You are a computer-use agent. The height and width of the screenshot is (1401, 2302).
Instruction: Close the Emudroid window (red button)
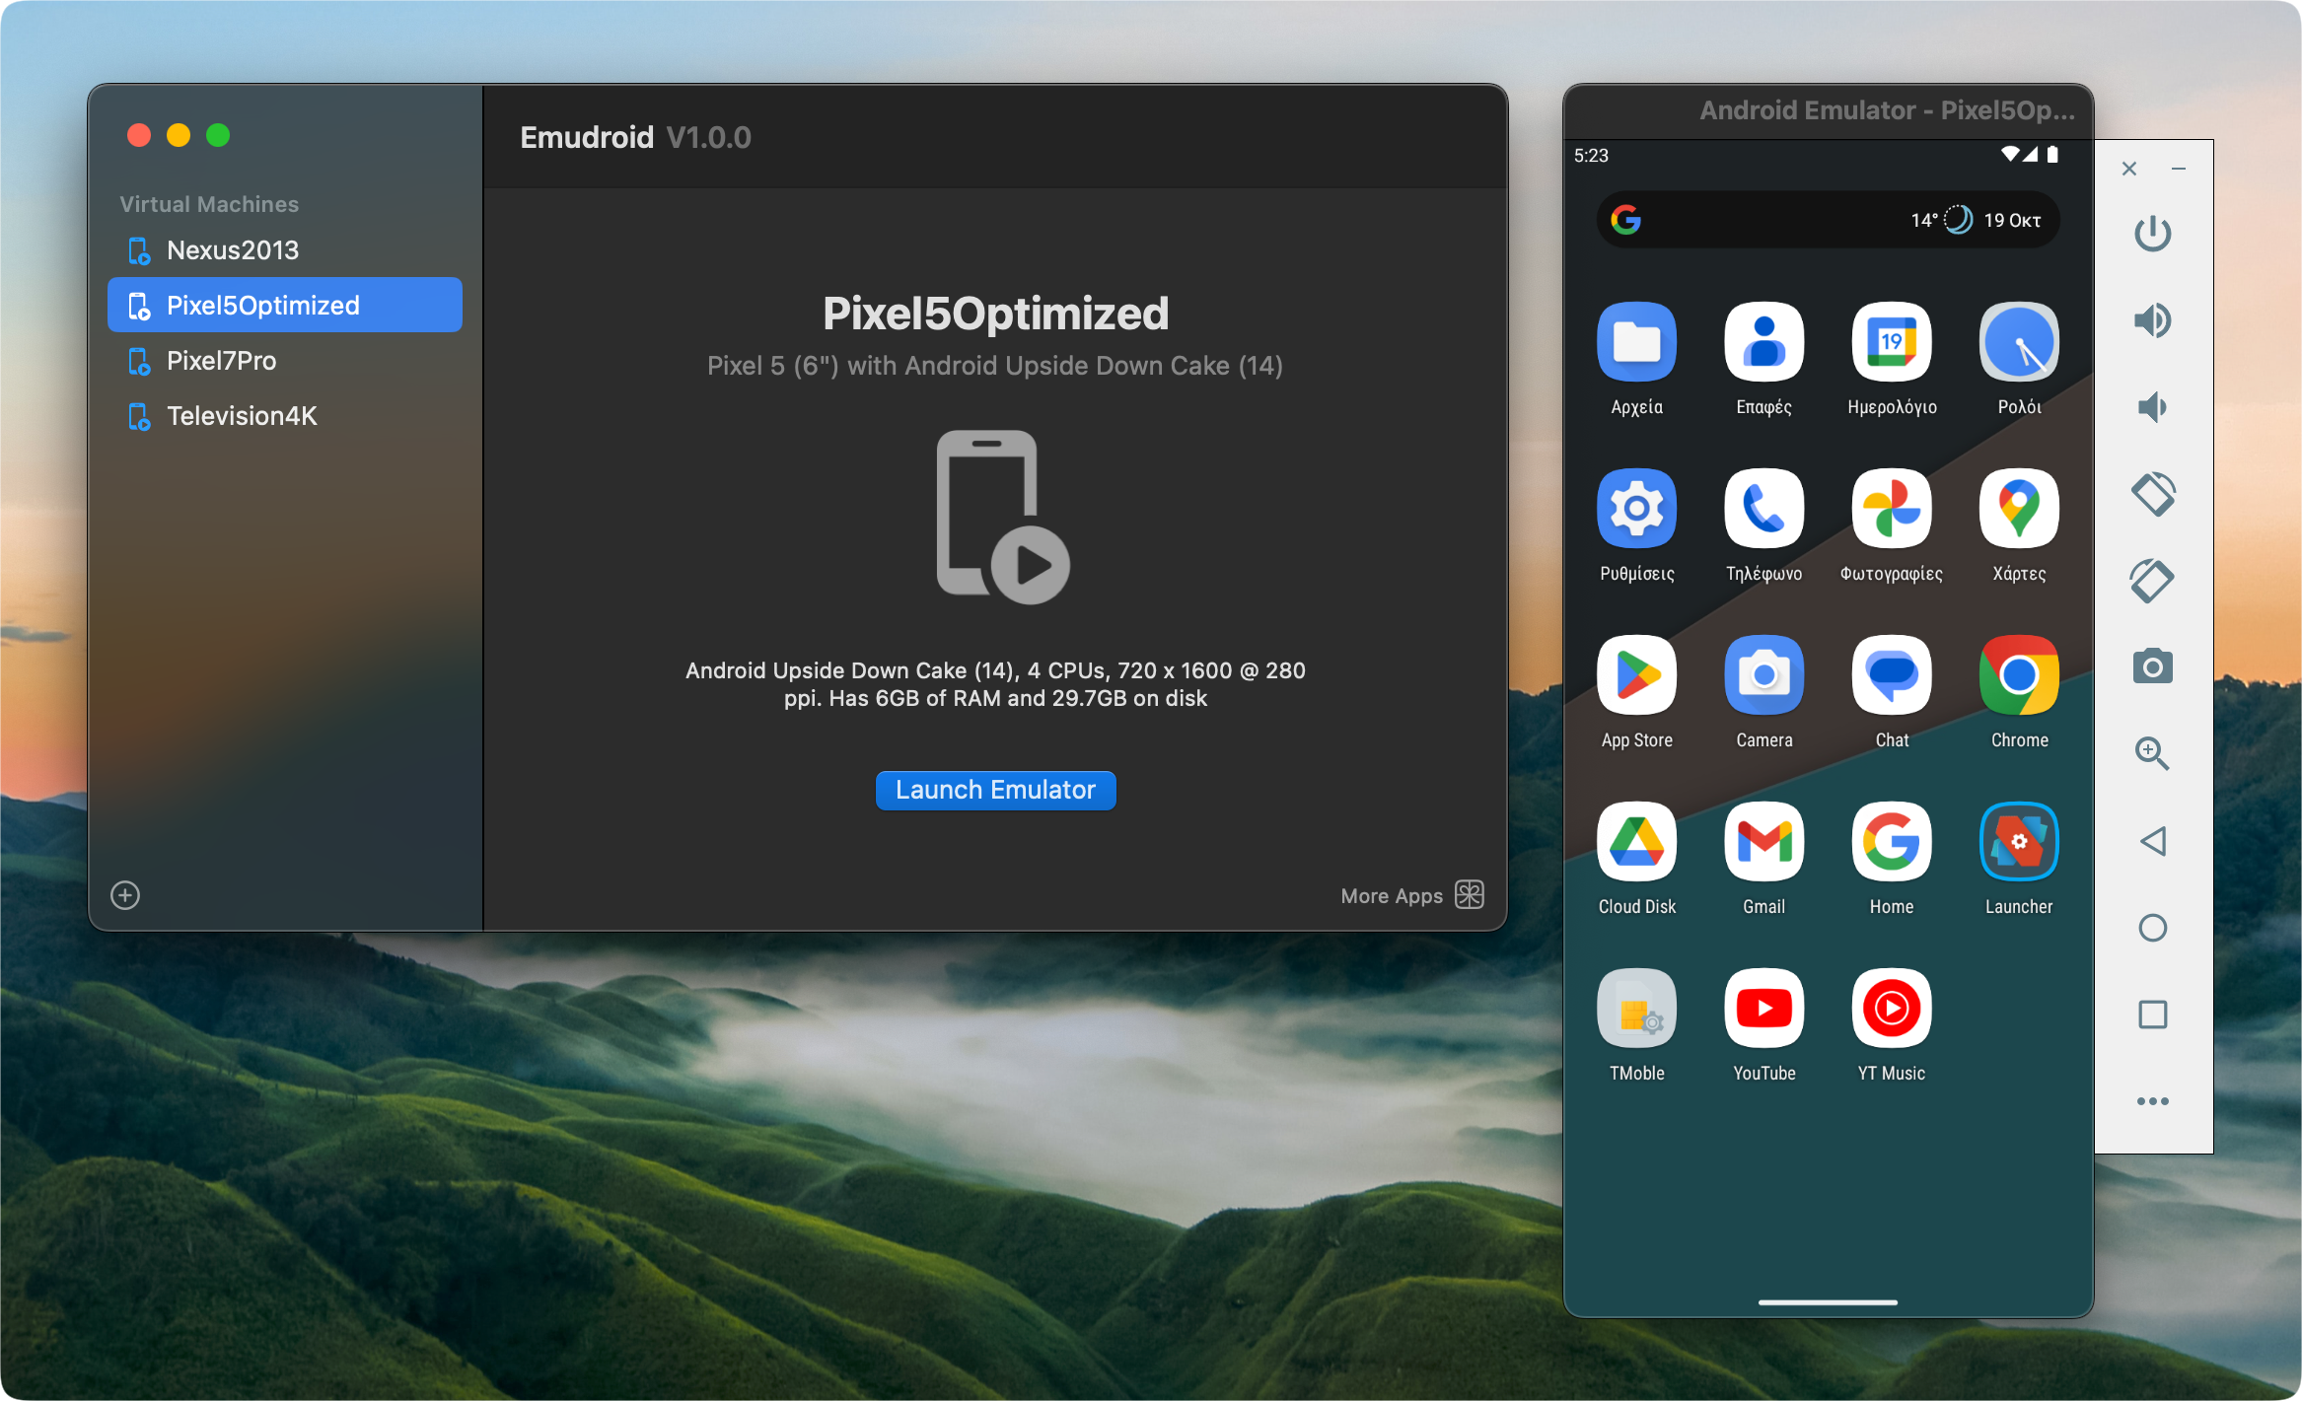pos(139,135)
